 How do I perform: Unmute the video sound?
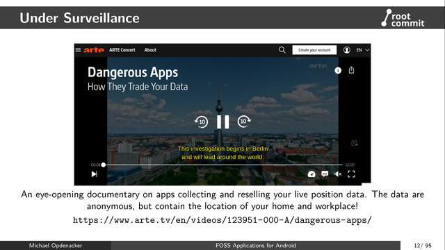click(x=338, y=174)
